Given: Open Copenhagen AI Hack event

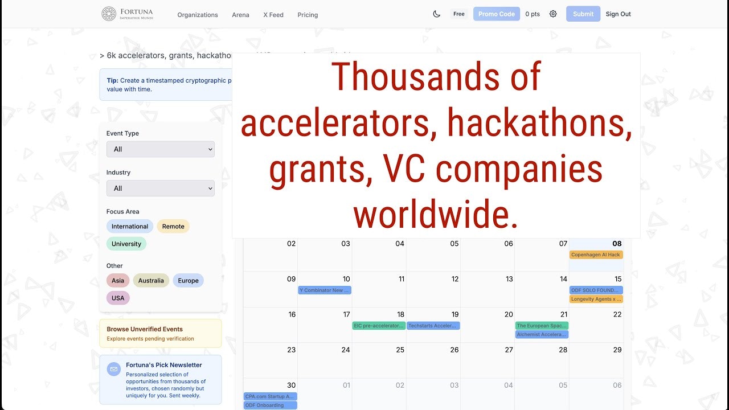Looking at the screenshot, I should coord(596,255).
